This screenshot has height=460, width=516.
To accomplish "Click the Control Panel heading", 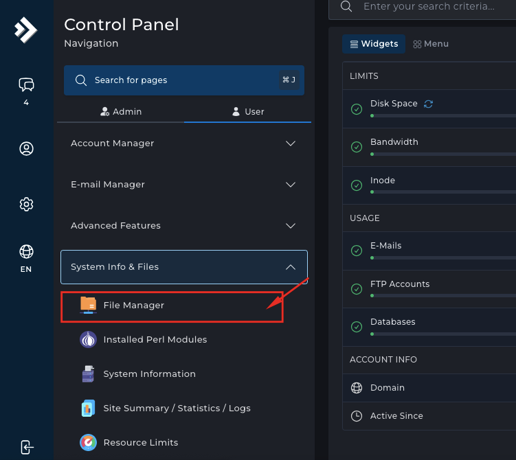I will pos(122,25).
